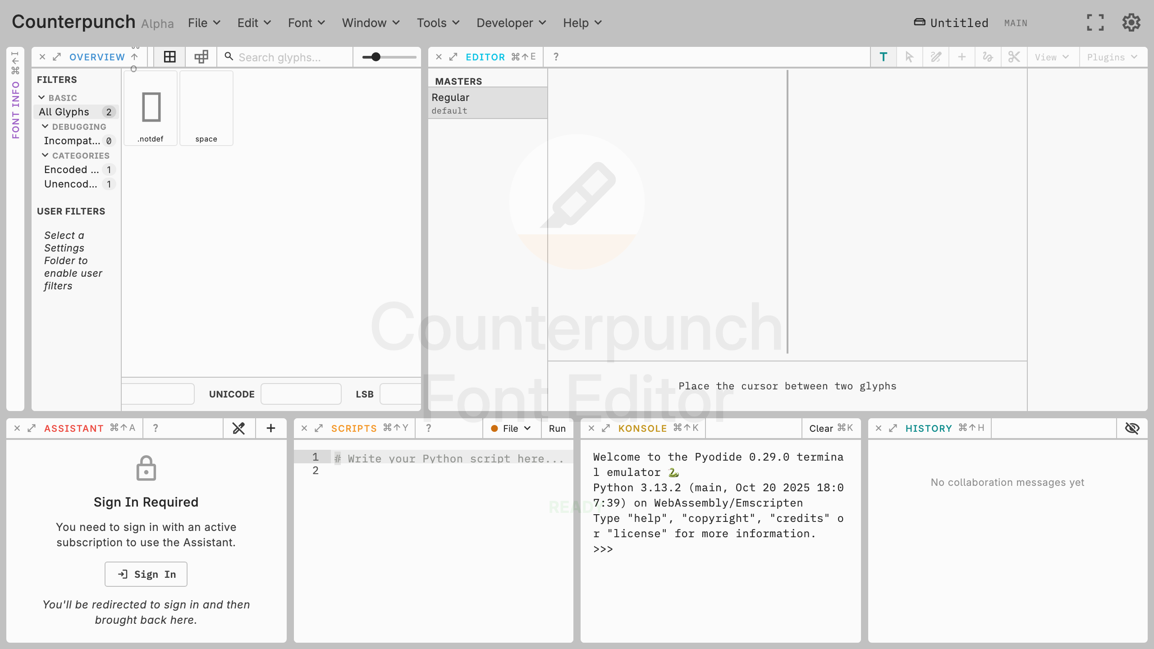Close the Overview panel

pos(42,57)
